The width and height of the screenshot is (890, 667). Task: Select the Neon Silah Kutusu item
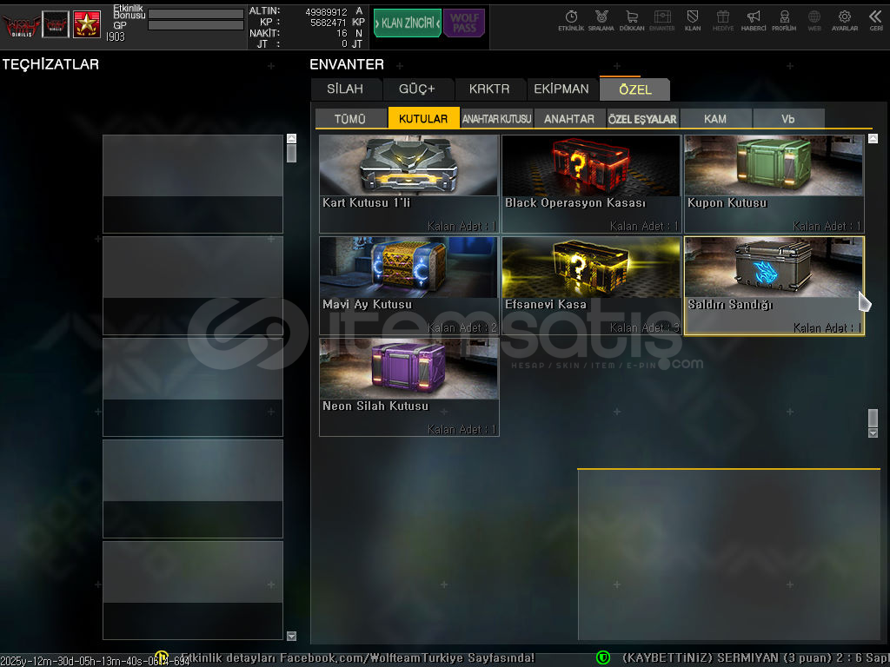408,386
